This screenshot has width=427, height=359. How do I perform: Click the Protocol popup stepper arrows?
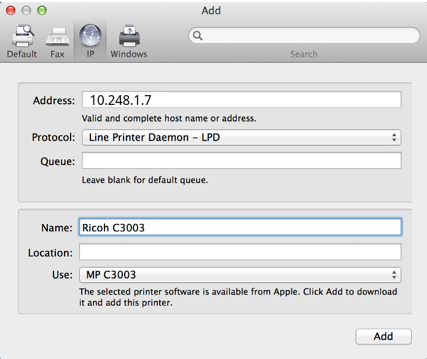[394, 137]
